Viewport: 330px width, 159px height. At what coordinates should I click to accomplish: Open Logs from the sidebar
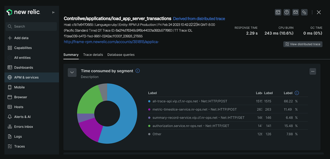tap(18, 137)
